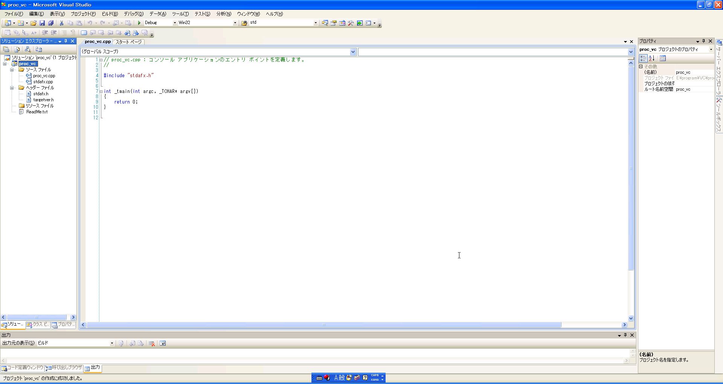Click the New Project toolbar icon
Viewport: 723px width, 384px height.
point(8,23)
